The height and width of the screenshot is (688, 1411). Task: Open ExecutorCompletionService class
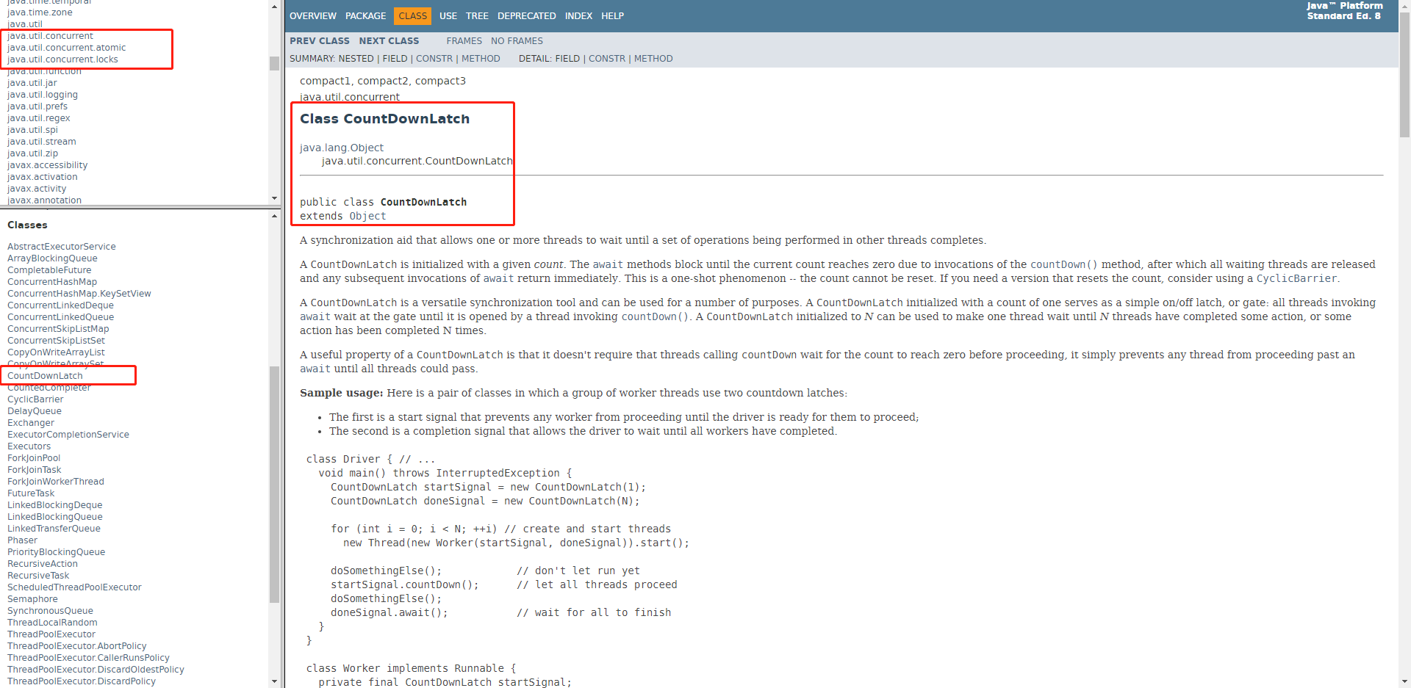click(x=68, y=435)
